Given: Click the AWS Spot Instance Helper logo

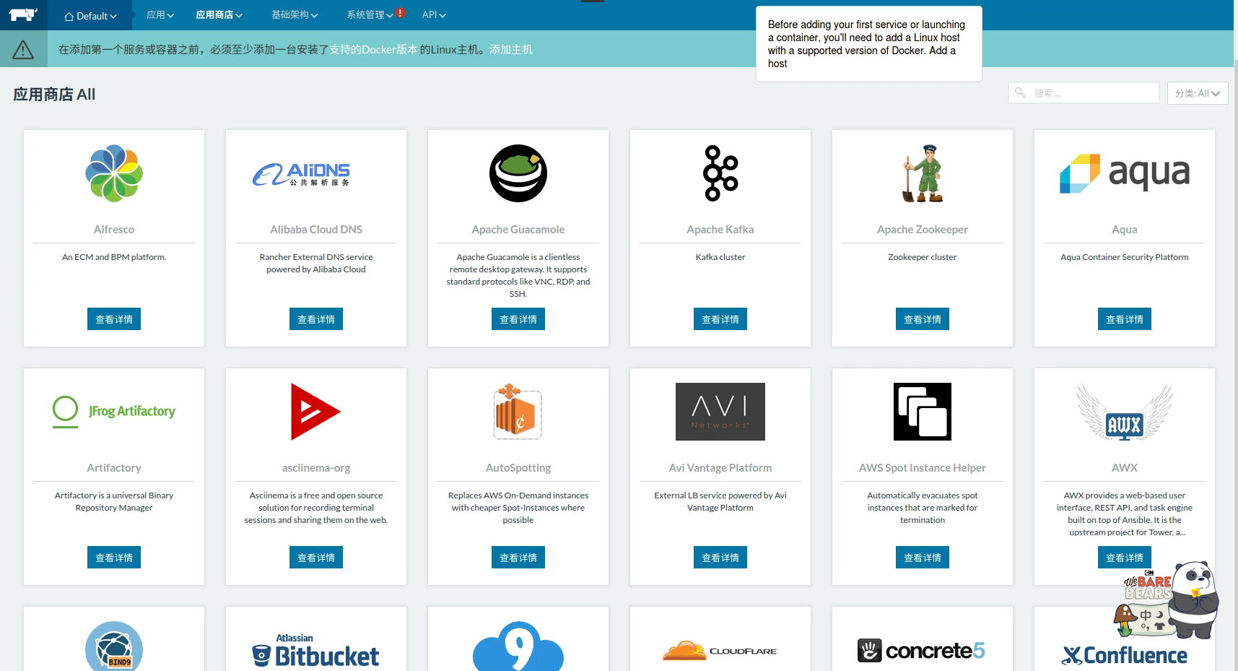Looking at the screenshot, I should 923,412.
